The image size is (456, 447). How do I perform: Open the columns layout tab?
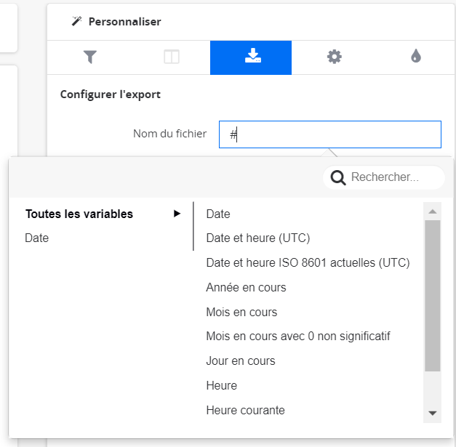click(171, 57)
